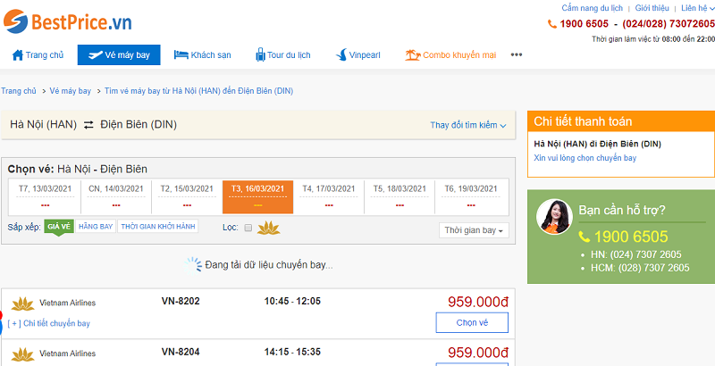Click the flight number VN-8204

pos(181,352)
